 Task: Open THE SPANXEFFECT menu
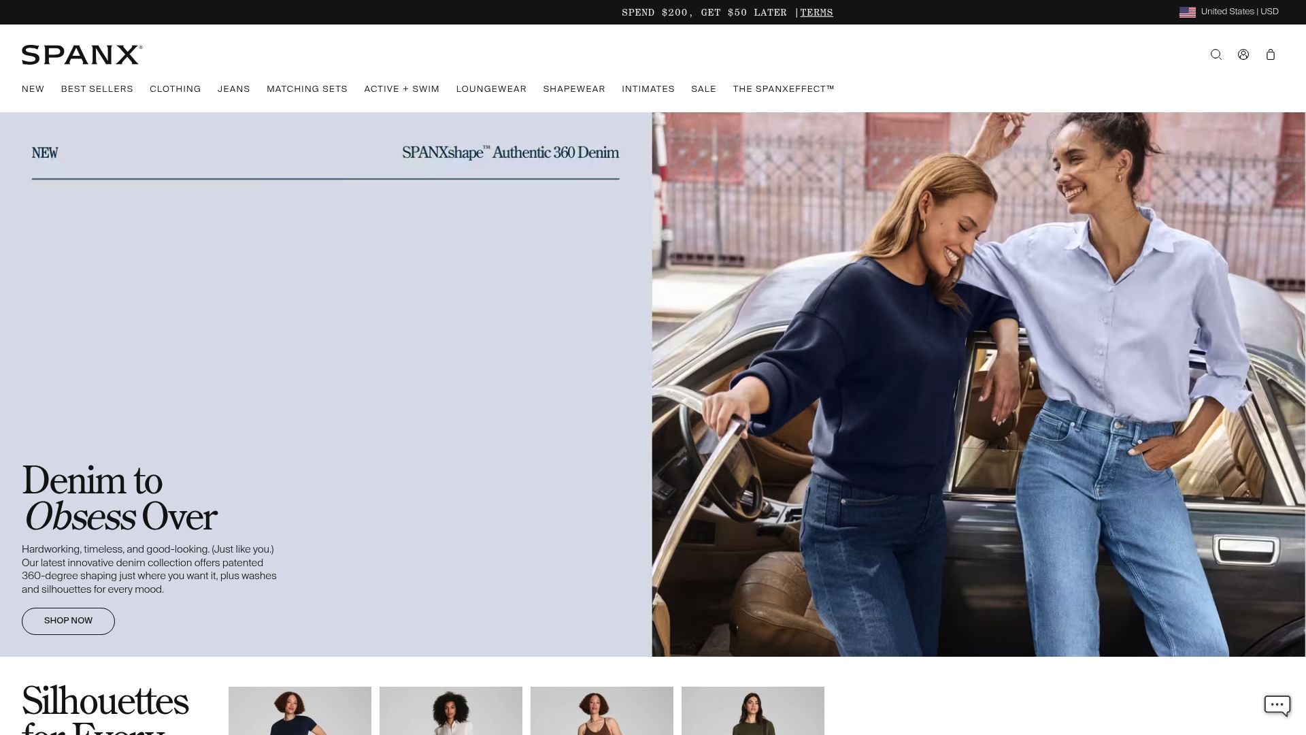[784, 89]
